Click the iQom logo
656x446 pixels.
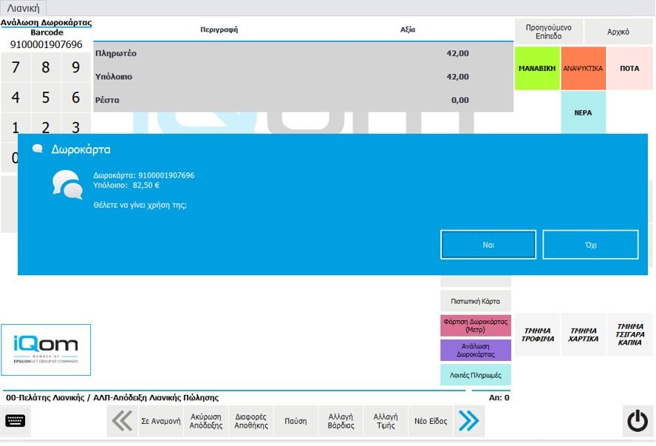46,349
